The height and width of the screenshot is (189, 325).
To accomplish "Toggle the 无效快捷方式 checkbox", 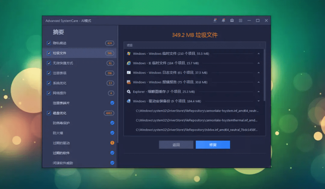I will (x=49, y=63).
